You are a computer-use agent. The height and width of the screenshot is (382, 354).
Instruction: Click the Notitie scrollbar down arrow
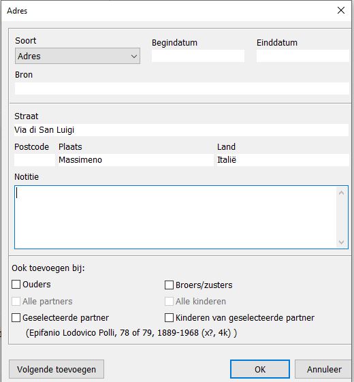pos(341,242)
